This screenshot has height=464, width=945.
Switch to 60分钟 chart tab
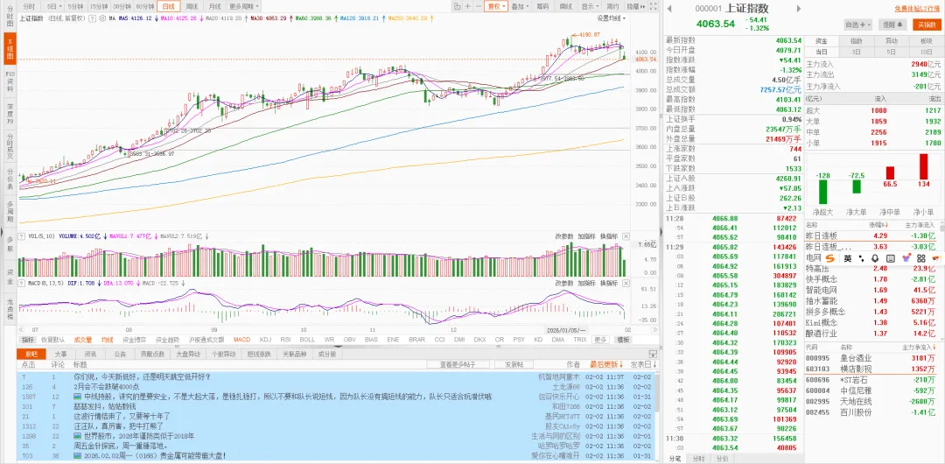(144, 6)
